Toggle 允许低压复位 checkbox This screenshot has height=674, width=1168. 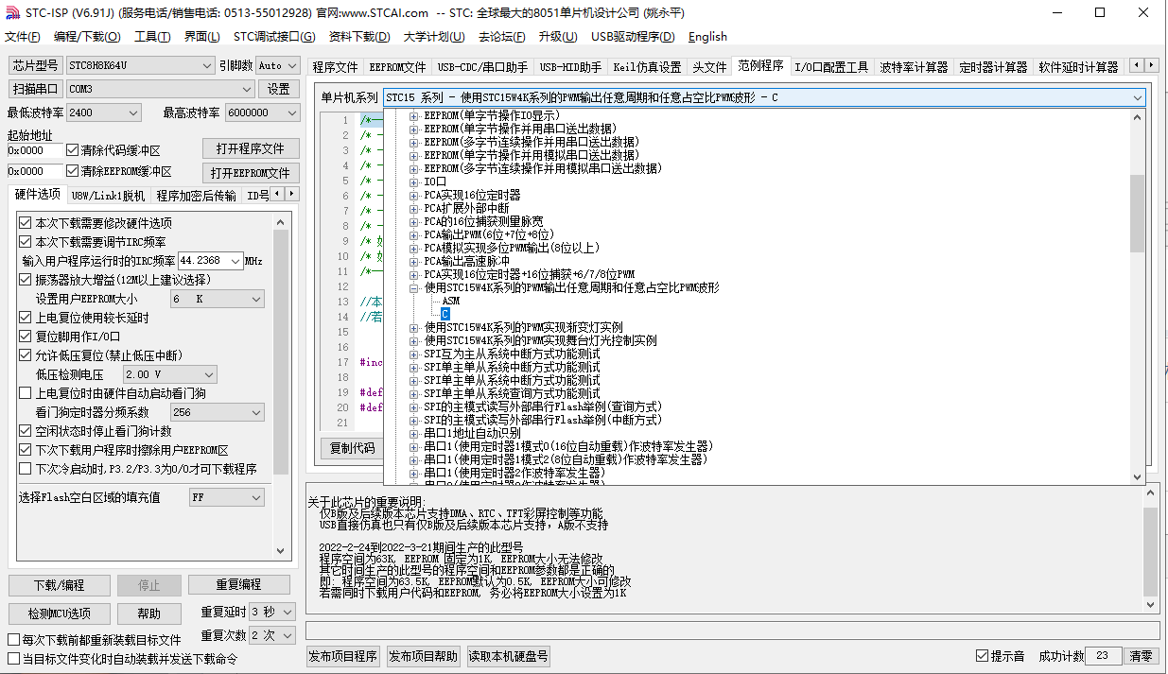pyautogui.click(x=26, y=355)
